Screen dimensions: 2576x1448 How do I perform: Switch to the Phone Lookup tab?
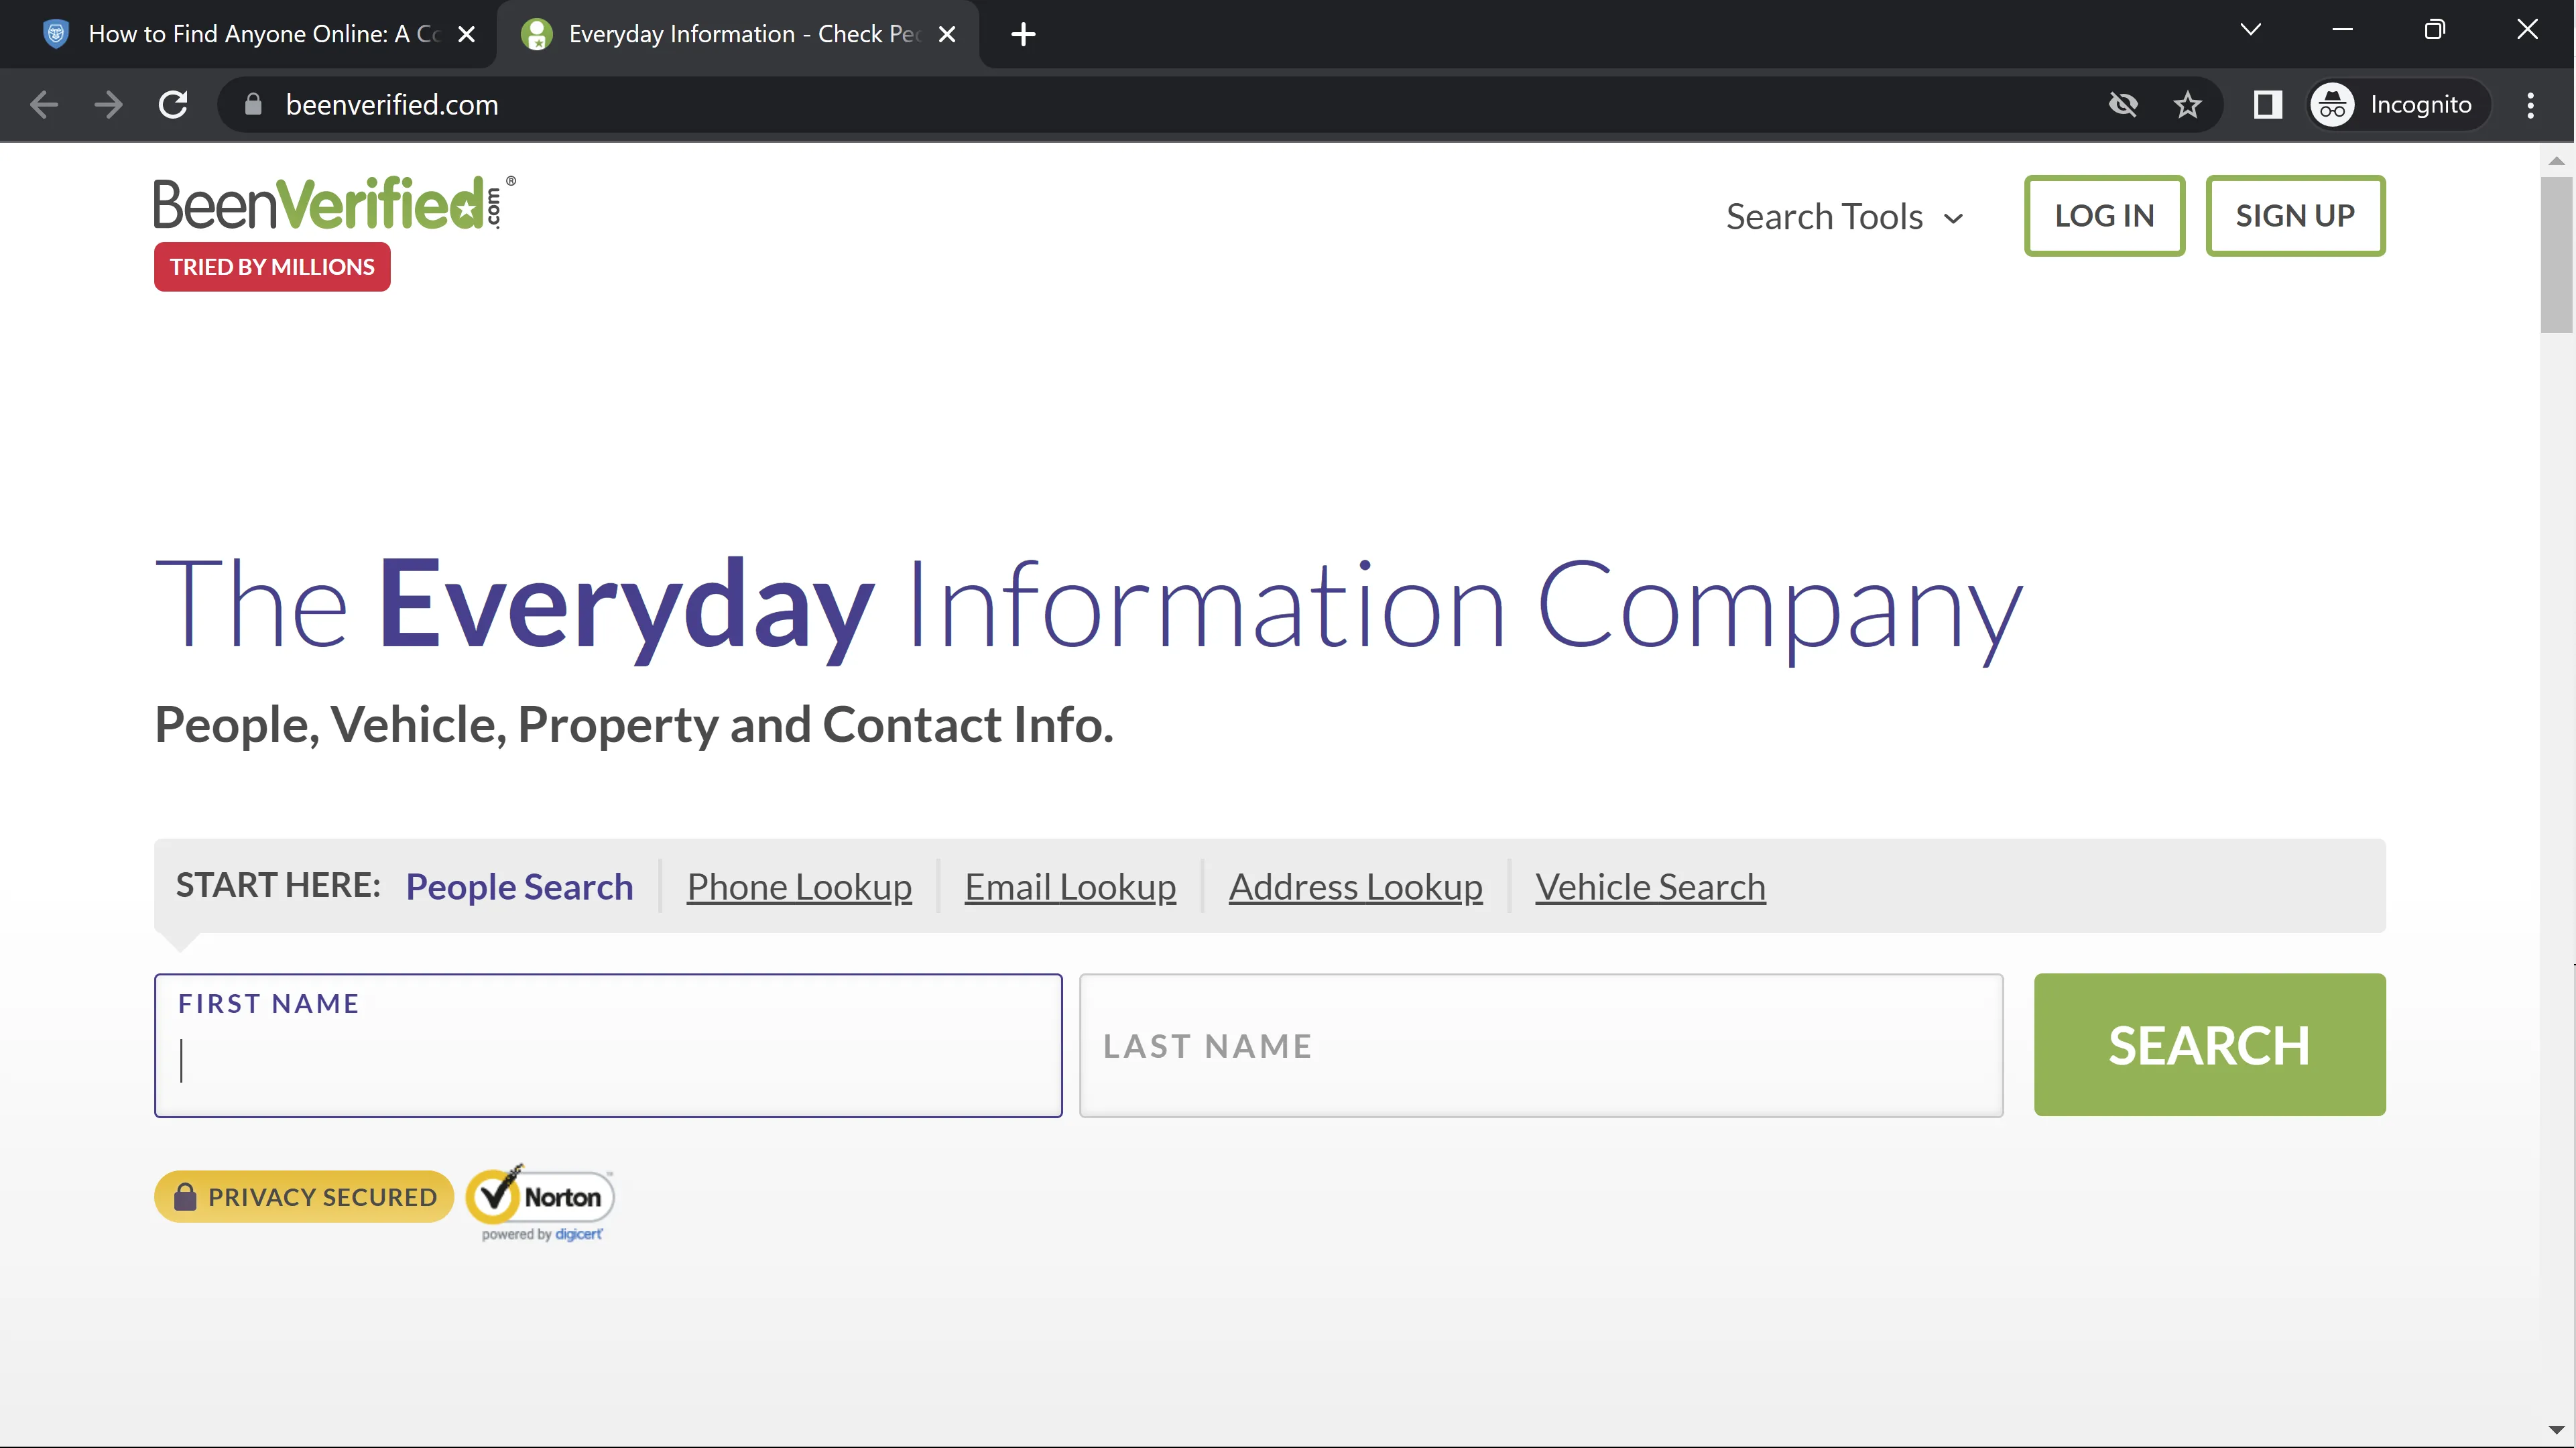[x=799, y=887]
